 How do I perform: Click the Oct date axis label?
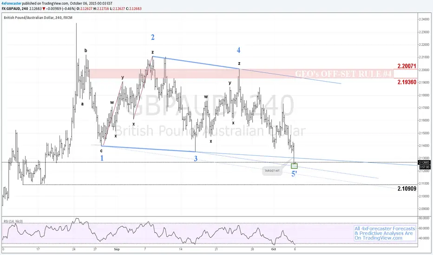pos(273,249)
